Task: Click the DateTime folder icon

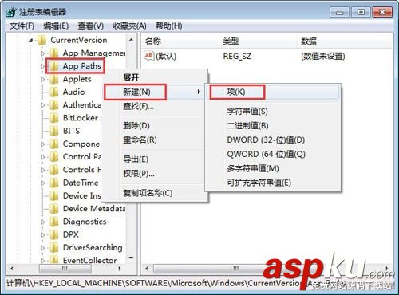Action: tap(54, 183)
